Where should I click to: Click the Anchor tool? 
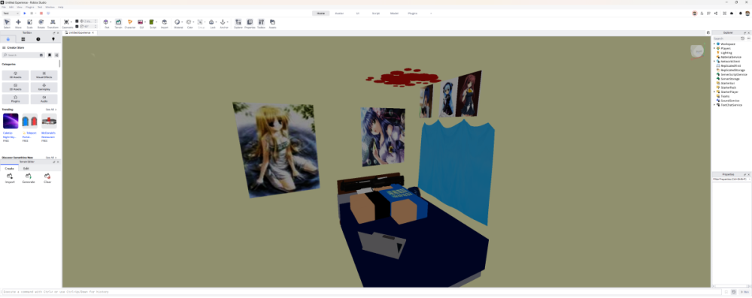tap(223, 23)
